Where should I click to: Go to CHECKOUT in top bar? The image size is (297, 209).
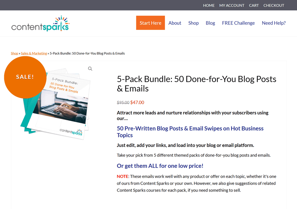click(274, 5)
